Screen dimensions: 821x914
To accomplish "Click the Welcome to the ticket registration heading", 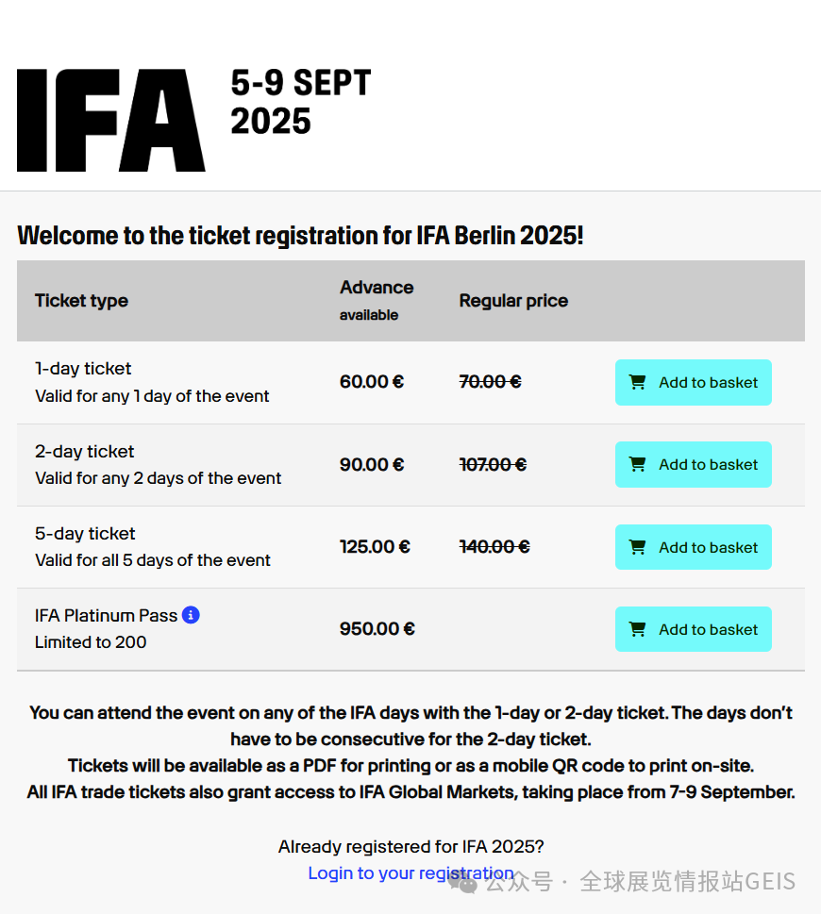I will coord(300,235).
